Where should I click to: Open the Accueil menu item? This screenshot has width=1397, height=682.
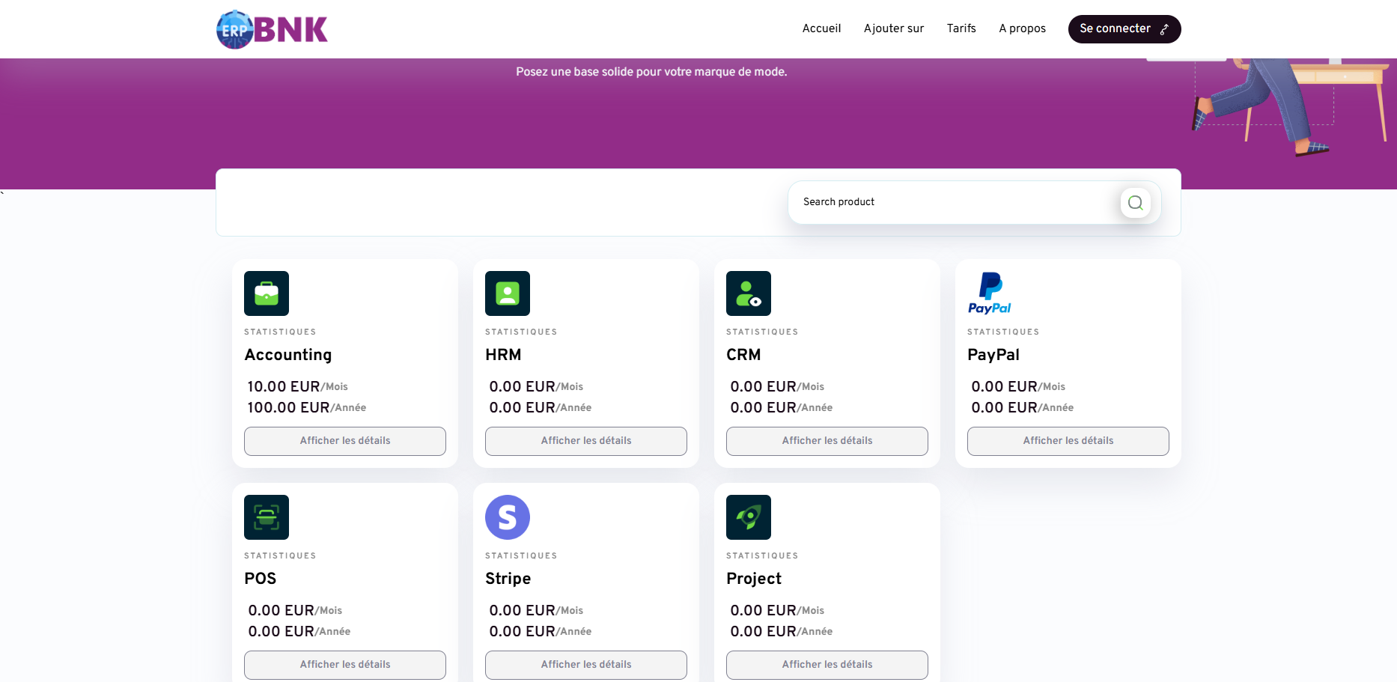[821, 28]
